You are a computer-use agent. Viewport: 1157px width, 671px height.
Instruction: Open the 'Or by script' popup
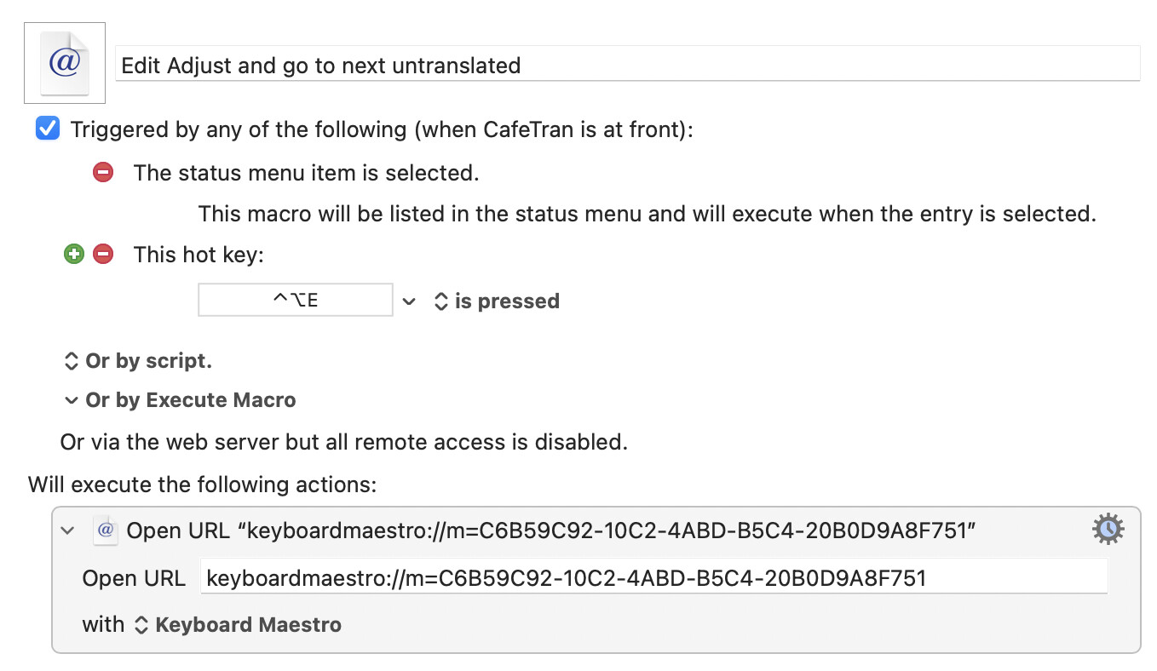[138, 360]
